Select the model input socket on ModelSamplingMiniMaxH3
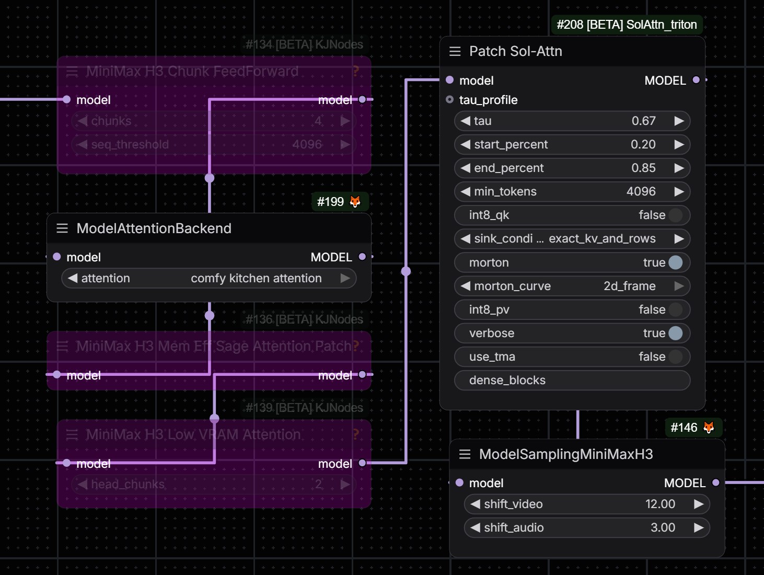 [x=459, y=482]
